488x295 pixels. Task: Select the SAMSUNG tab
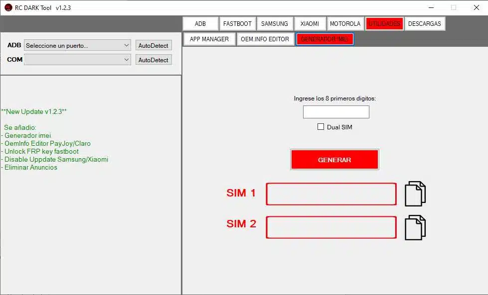(275, 24)
